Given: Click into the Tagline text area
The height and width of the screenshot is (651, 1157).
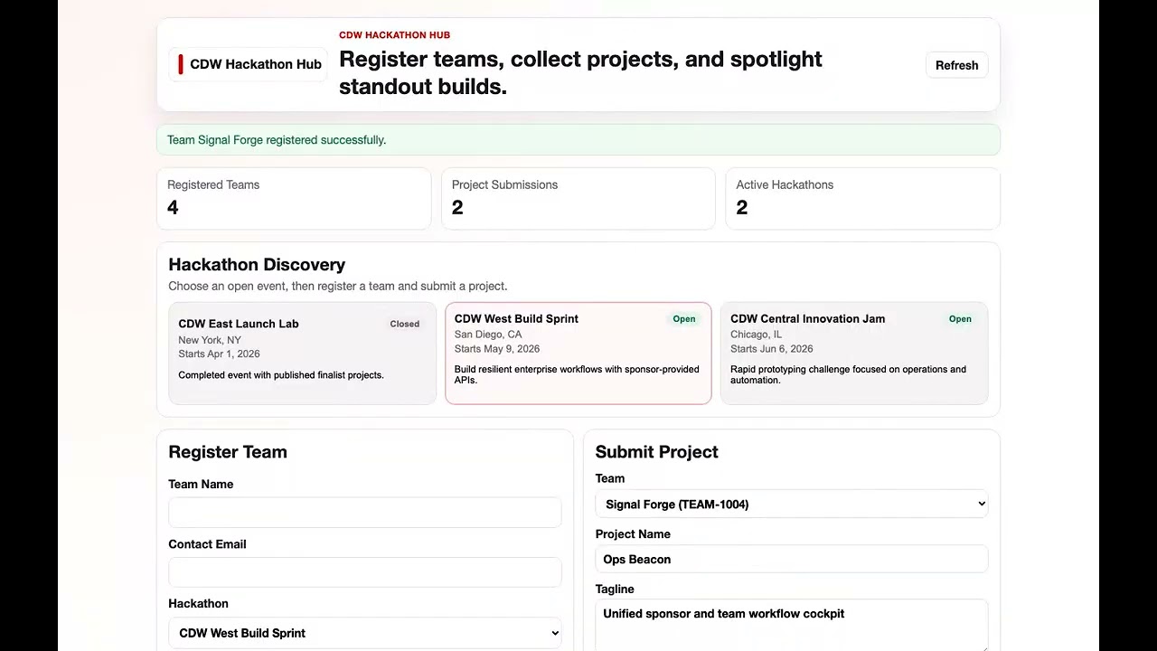Looking at the screenshot, I should pos(791,625).
